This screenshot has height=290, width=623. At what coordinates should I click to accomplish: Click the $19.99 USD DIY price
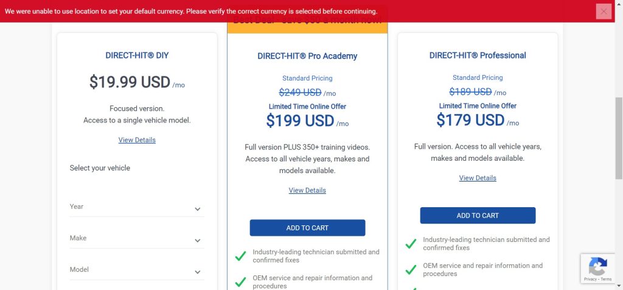[130, 82]
